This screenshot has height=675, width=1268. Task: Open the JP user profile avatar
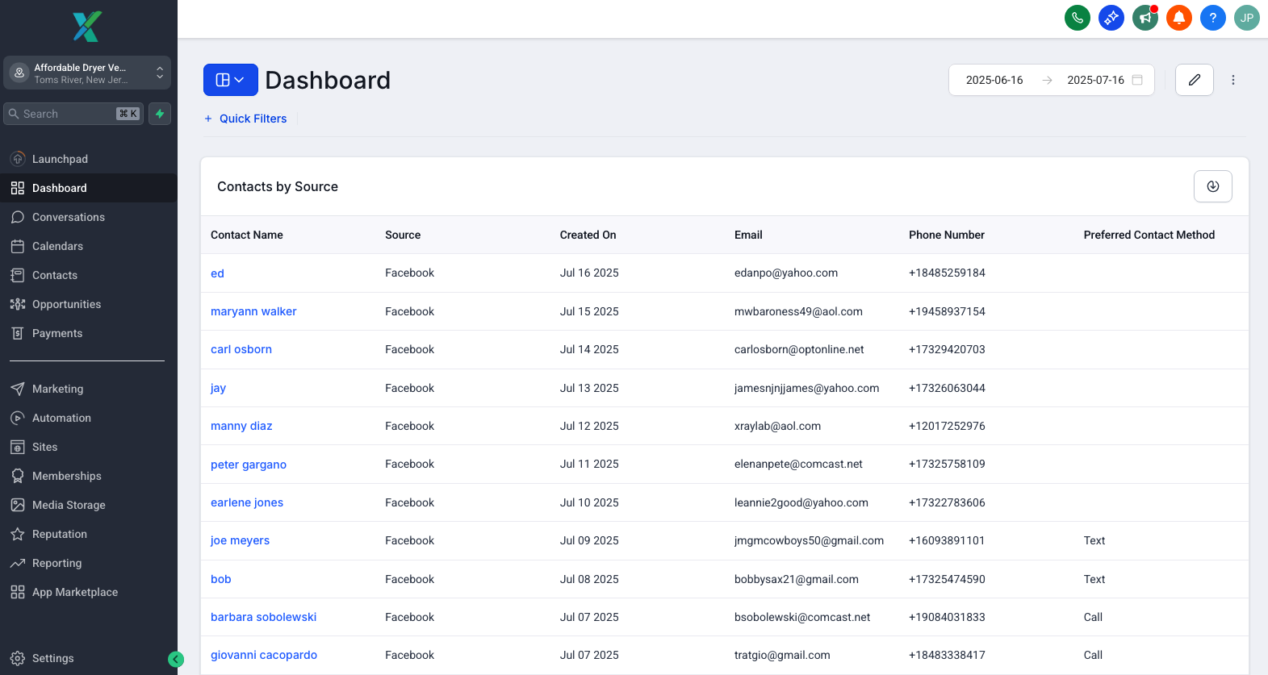[1246, 18]
